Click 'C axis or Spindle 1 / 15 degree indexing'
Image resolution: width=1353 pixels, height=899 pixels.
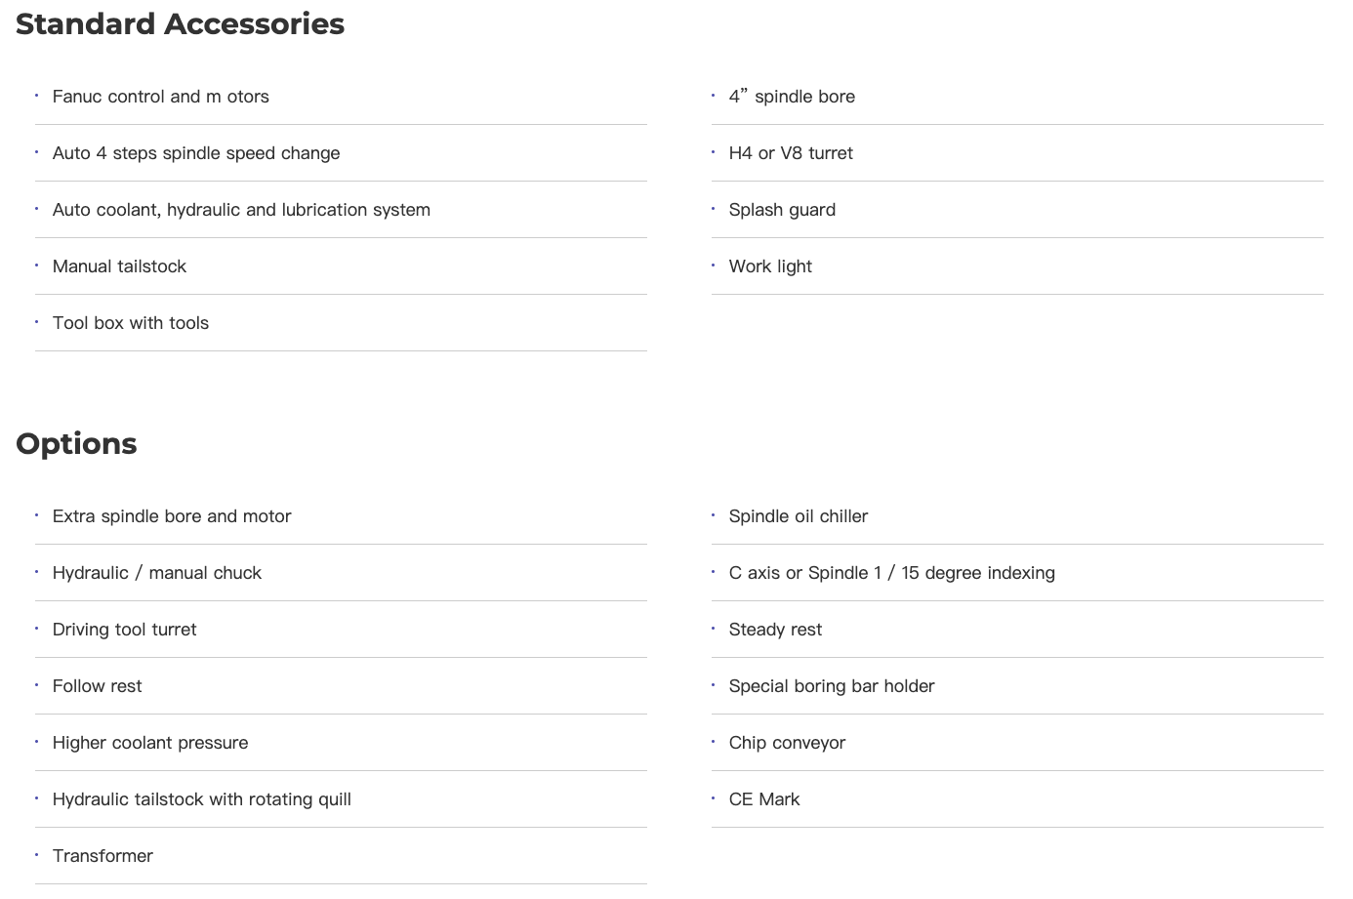click(x=892, y=573)
